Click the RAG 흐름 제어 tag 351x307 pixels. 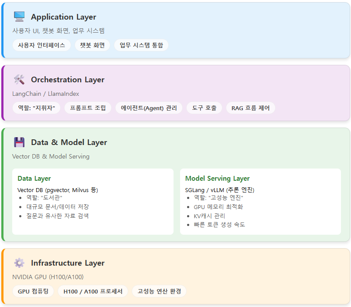(x=250, y=108)
